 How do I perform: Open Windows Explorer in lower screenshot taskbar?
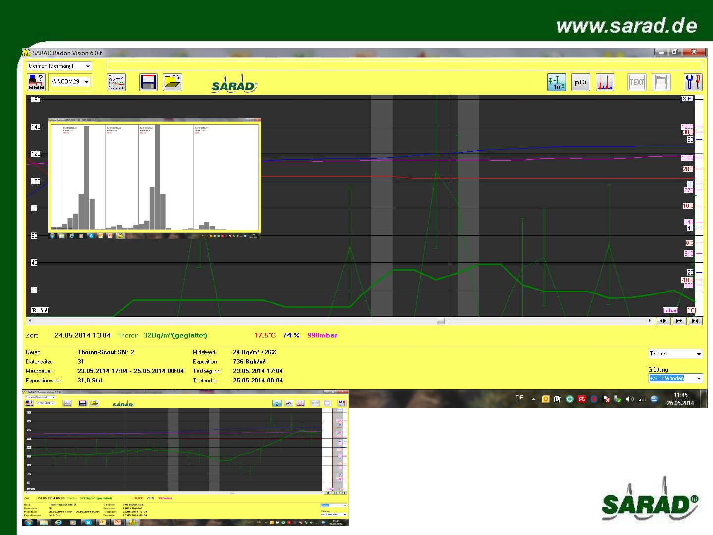[x=43, y=522]
